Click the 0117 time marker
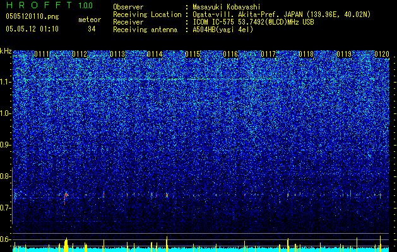This screenshot has height=252, width=397. 268,54
